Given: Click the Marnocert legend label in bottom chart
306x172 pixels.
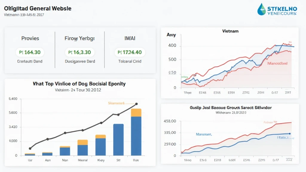Looking at the screenshot, I should click(x=204, y=134).
